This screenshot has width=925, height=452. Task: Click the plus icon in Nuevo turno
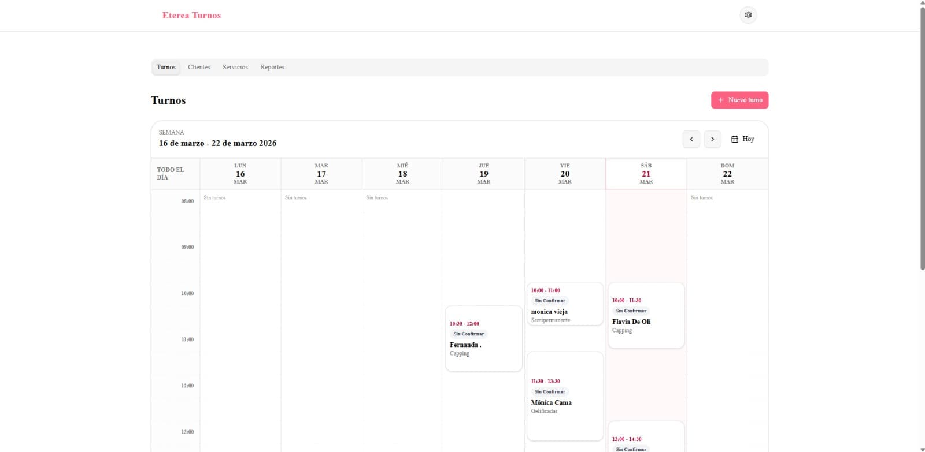point(720,100)
